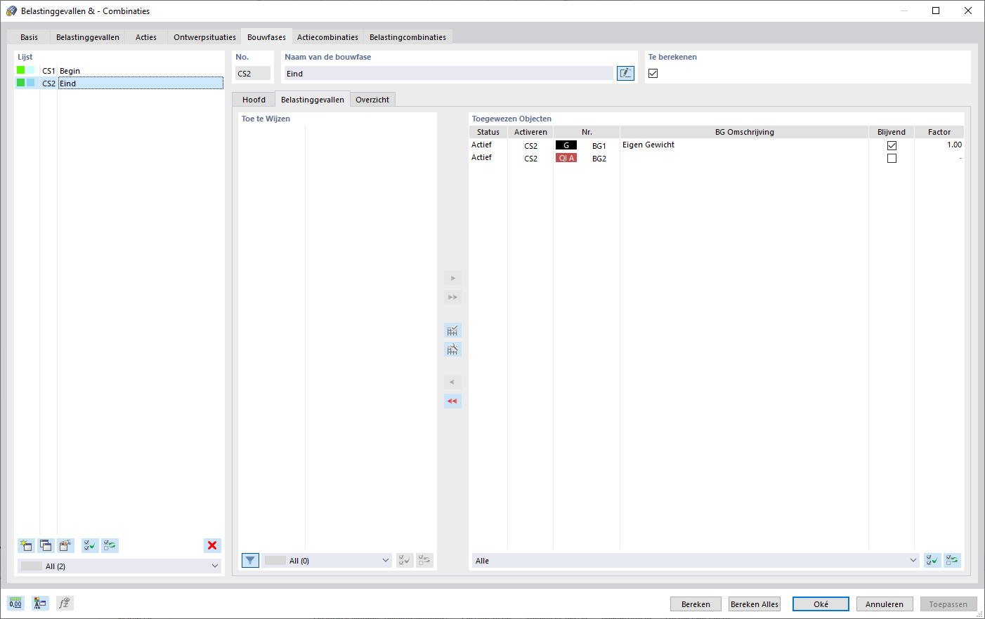This screenshot has height=619, width=985.
Task: Click the formula fx icon
Action: pyautogui.click(x=65, y=603)
